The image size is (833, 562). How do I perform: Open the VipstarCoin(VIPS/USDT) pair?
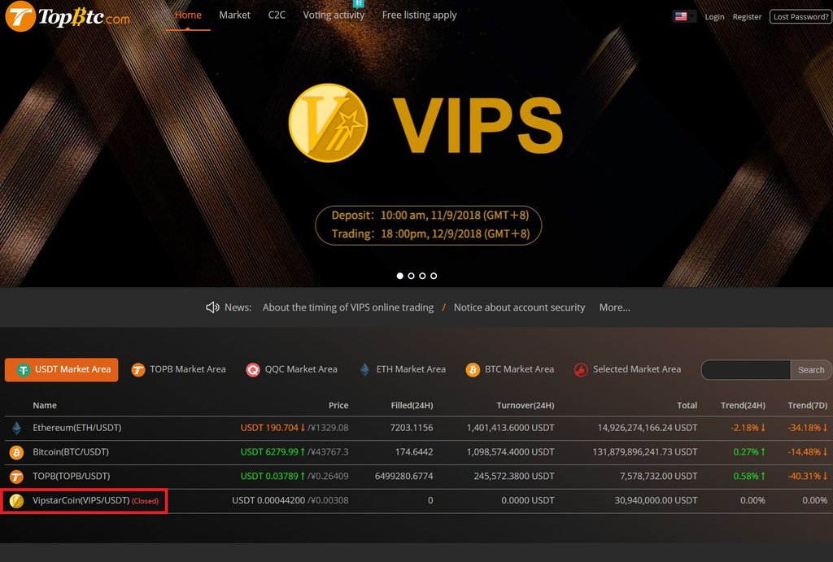[x=81, y=500]
